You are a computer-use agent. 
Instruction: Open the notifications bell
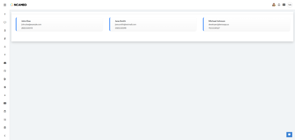279,5
